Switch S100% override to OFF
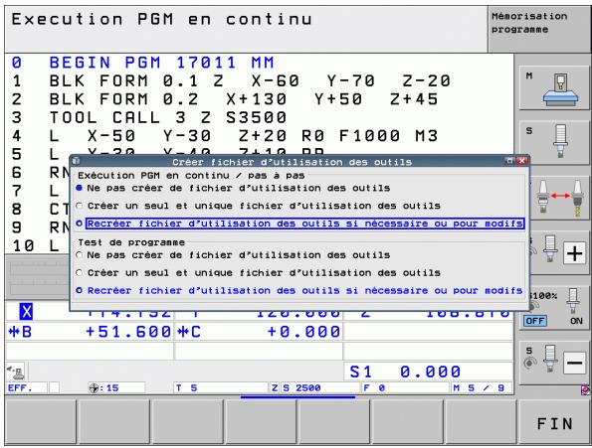Image resolution: width=592 pixels, height=448 pixels. pos(535,321)
